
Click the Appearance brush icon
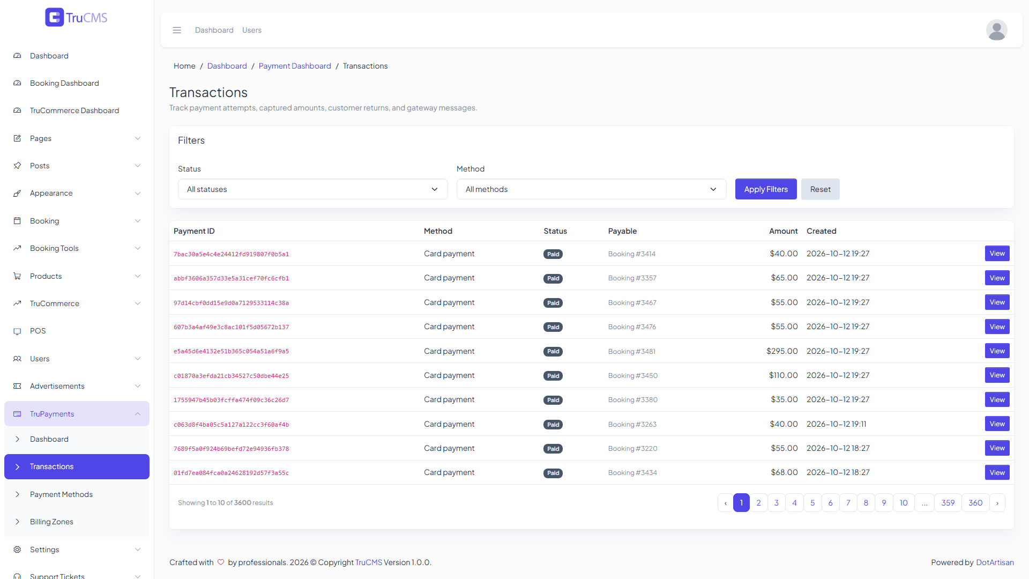click(17, 193)
